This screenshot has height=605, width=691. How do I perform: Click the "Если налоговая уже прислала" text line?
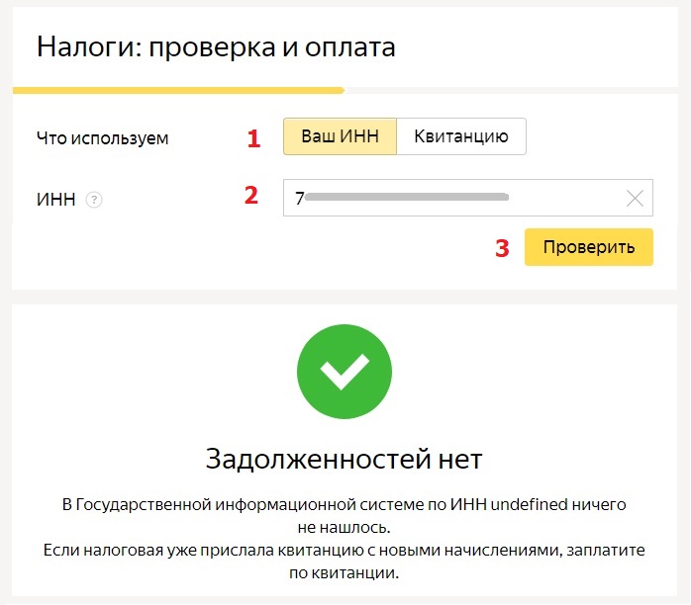pyautogui.click(x=345, y=549)
